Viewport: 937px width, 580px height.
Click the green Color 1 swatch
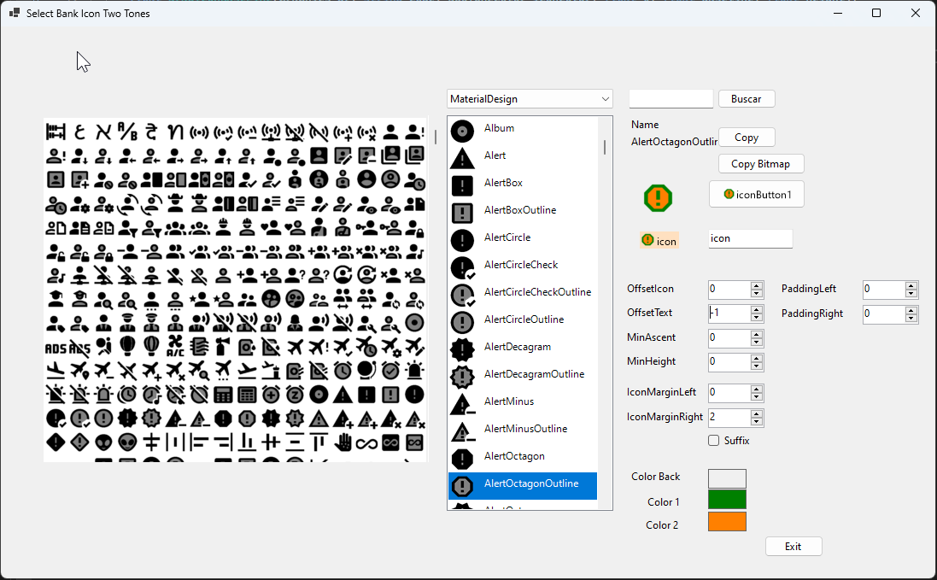click(x=726, y=498)
